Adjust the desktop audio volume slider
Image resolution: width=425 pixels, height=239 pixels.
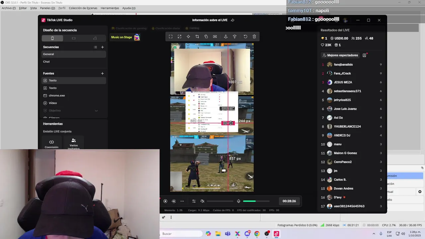[x=220, y=201]
